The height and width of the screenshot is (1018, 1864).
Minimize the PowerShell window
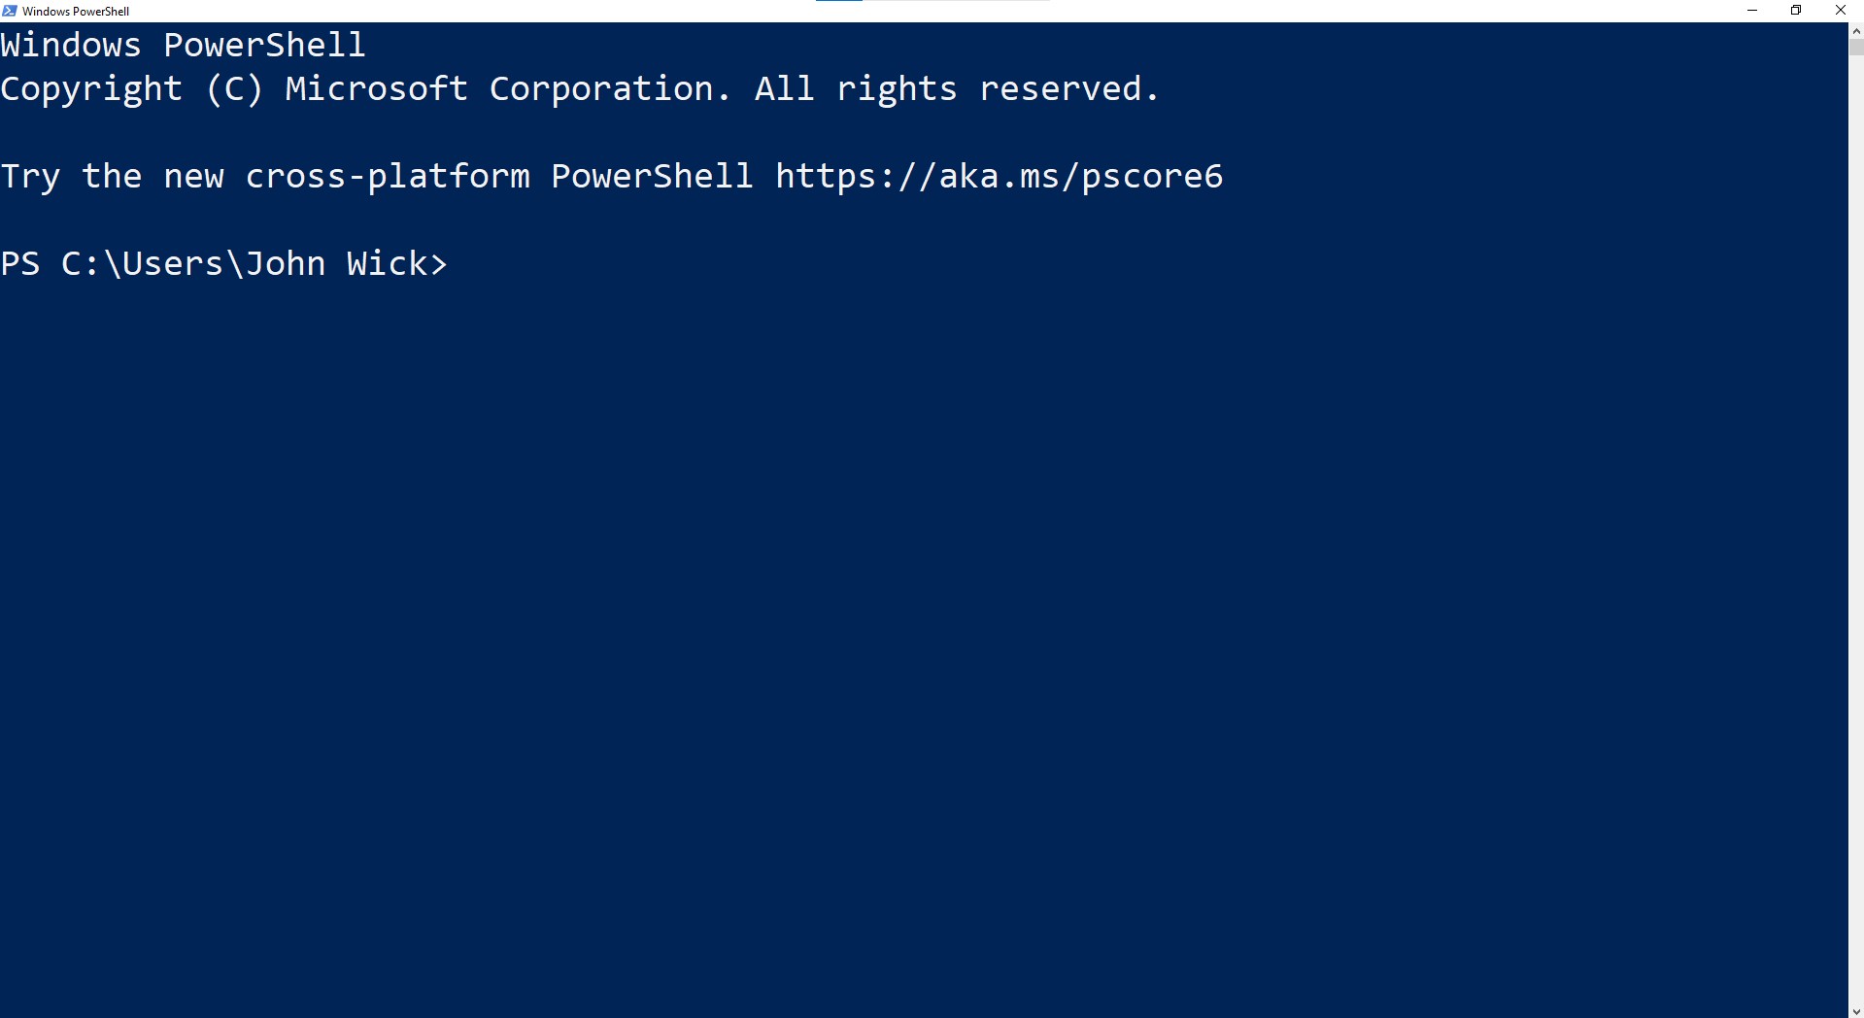1752,11
